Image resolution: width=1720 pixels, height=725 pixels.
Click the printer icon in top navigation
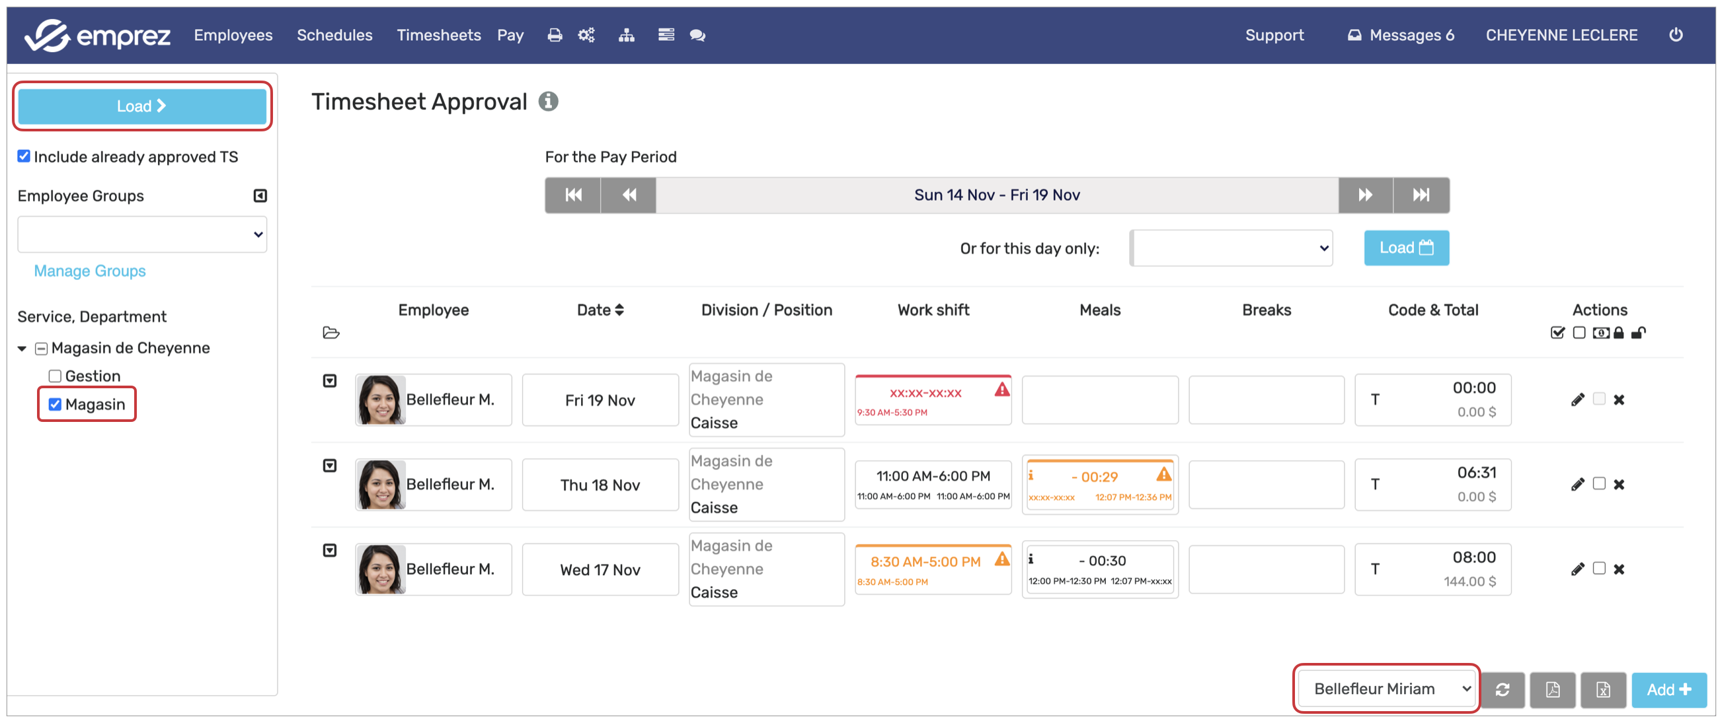[554, 36]
